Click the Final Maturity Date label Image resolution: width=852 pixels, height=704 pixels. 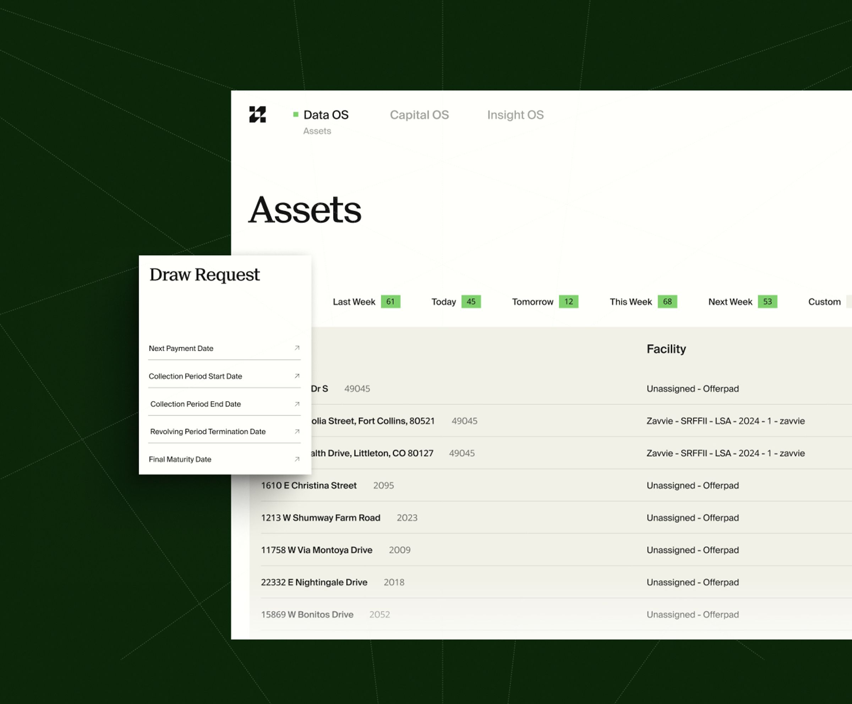pos(180,459)
